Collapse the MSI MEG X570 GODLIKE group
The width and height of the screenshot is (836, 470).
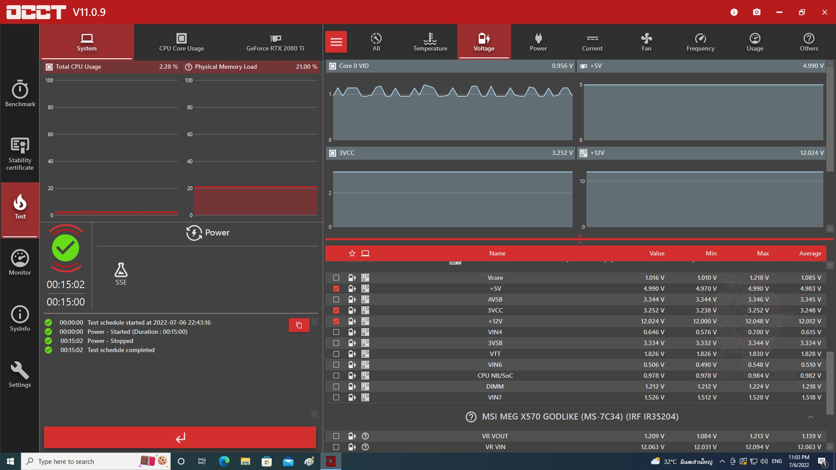[x=810, y=417]
